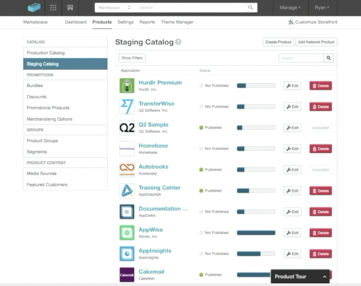Edit the TransferWise product
The height and width of the screenshot is (286, 361).
pos(293,106)
